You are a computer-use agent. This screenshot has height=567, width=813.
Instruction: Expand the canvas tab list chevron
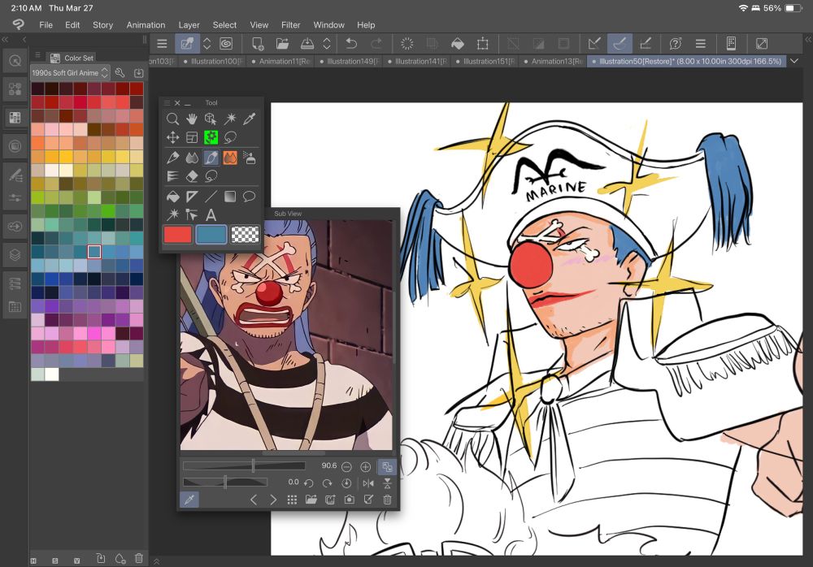click(795, 61)
